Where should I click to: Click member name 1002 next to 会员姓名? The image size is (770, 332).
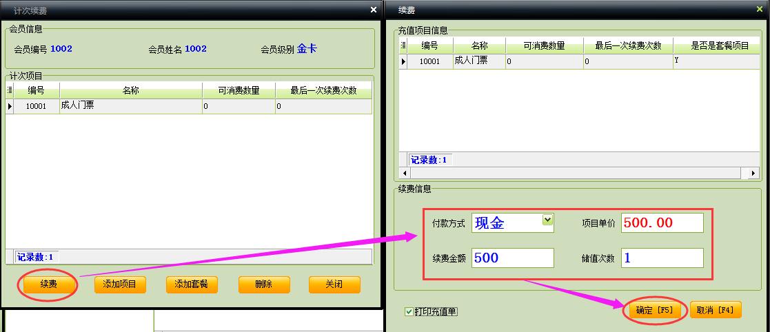click(x=196, y=48)
